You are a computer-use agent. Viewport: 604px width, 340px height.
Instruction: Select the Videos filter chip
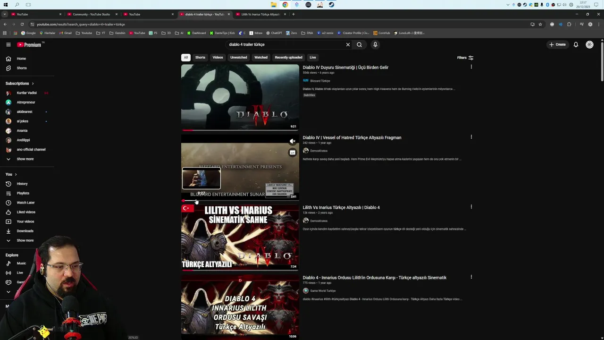(x=218, y=58)
